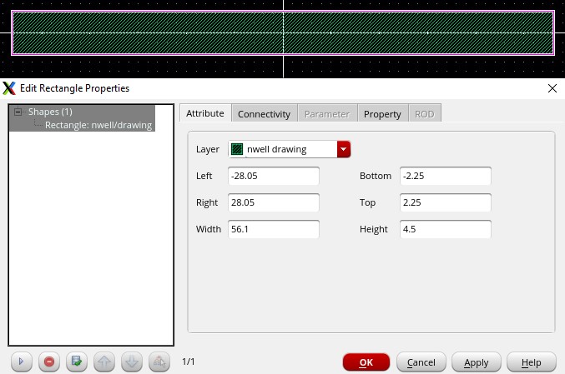Click the green nwell layer color swatch

click(237, 149)
